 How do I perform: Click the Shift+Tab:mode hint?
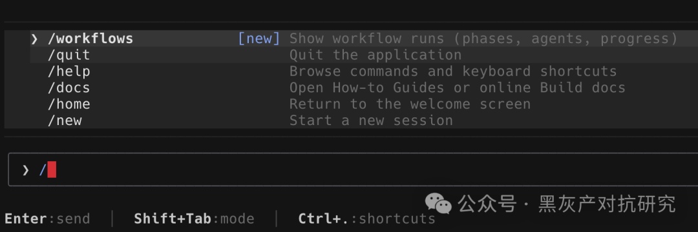(194, 218)
